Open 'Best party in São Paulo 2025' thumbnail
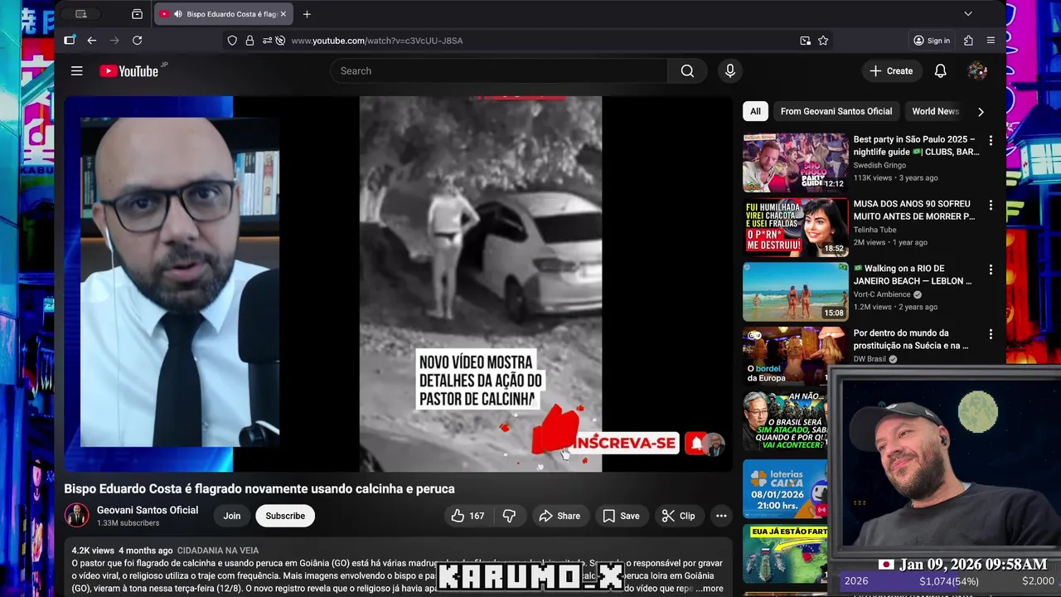 pyautogui.click(x=796, y=163)
